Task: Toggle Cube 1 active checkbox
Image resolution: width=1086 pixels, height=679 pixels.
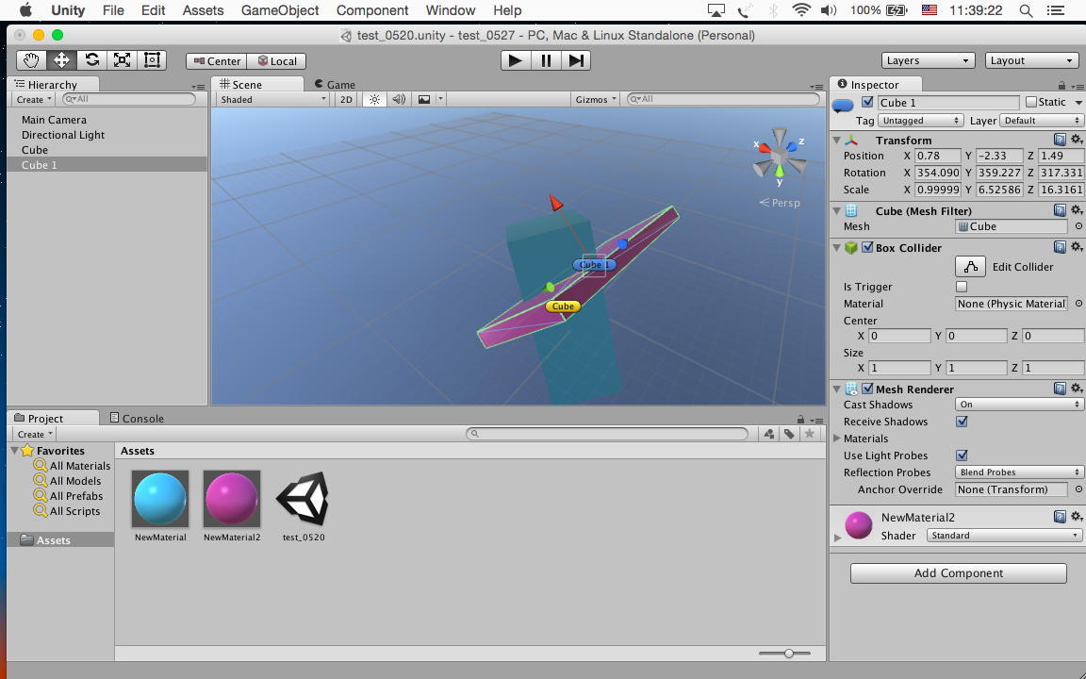Action: click(x=867, y=102)
